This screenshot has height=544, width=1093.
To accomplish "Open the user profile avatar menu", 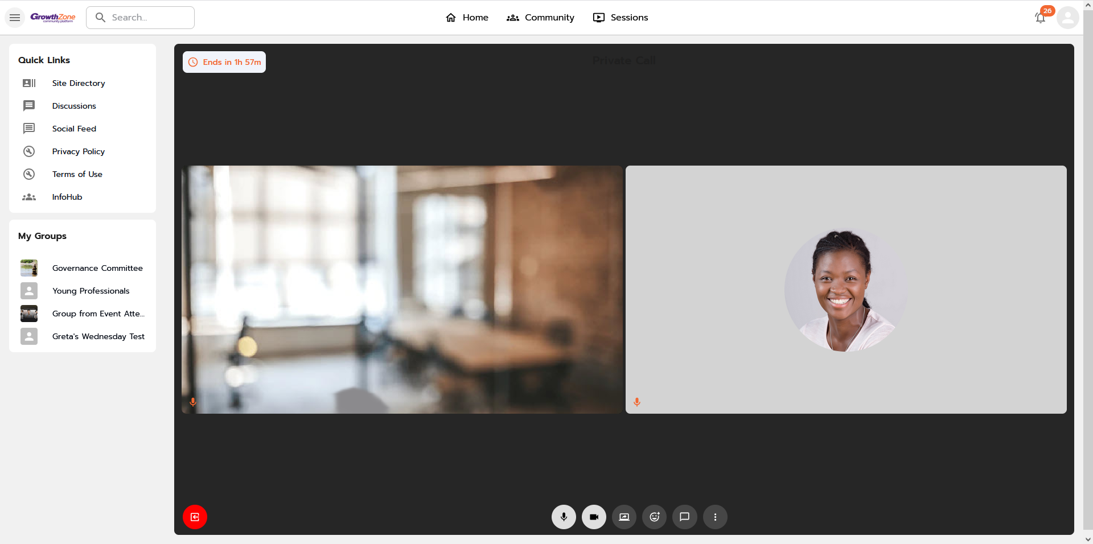I will tap(1067, 18).
